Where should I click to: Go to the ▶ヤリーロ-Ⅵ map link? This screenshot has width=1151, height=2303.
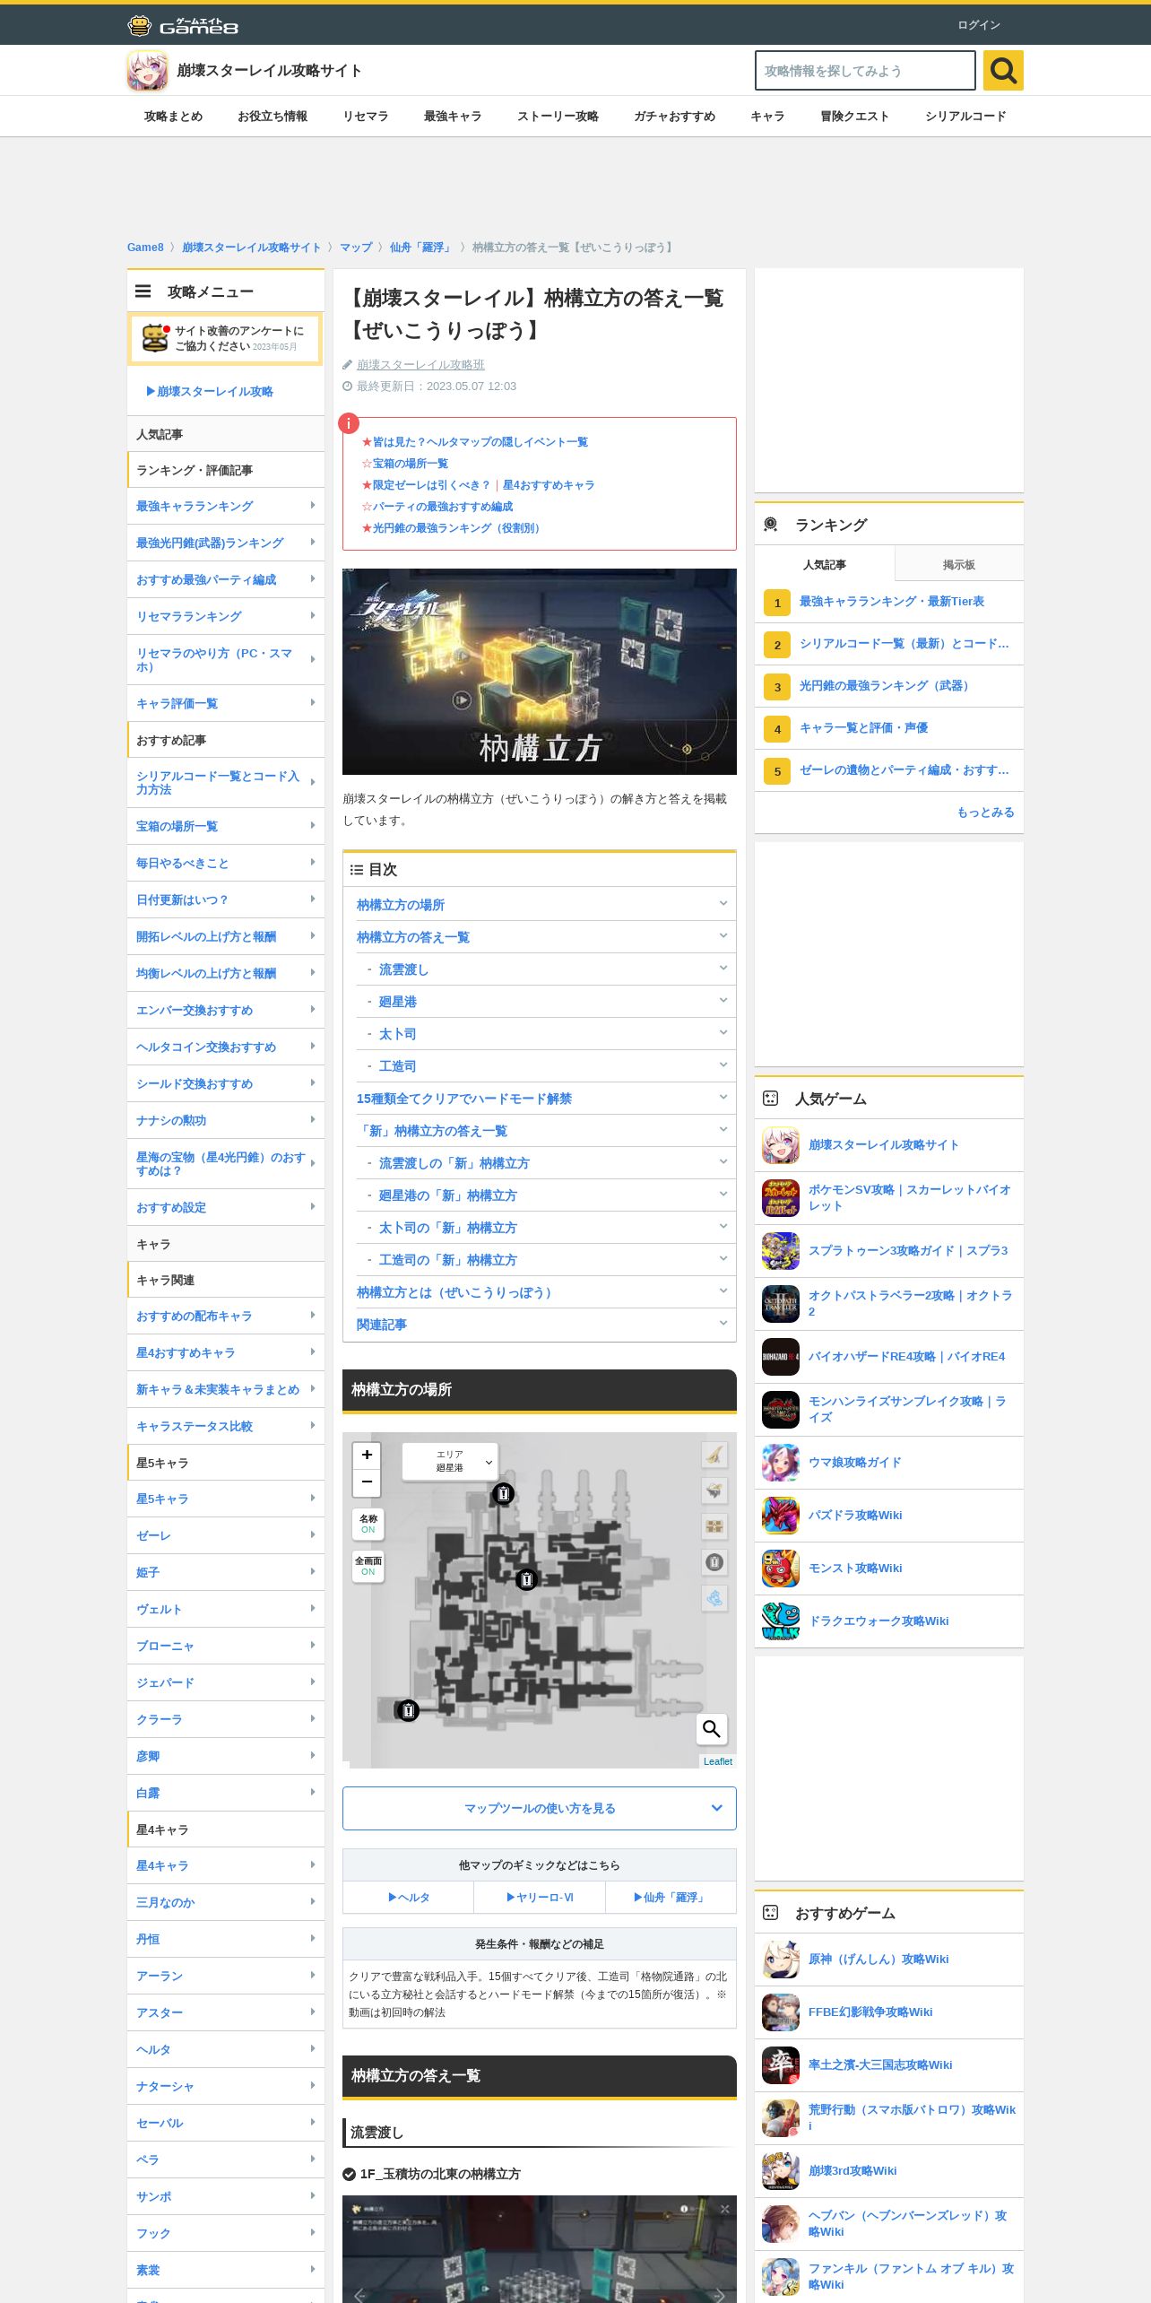pyautogui.click(x=540, y=1897)
